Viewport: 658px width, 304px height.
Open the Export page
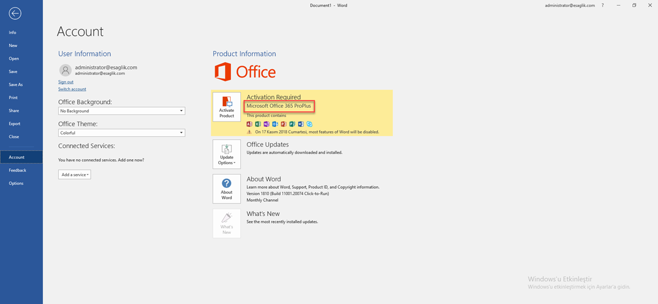(21, 124)
